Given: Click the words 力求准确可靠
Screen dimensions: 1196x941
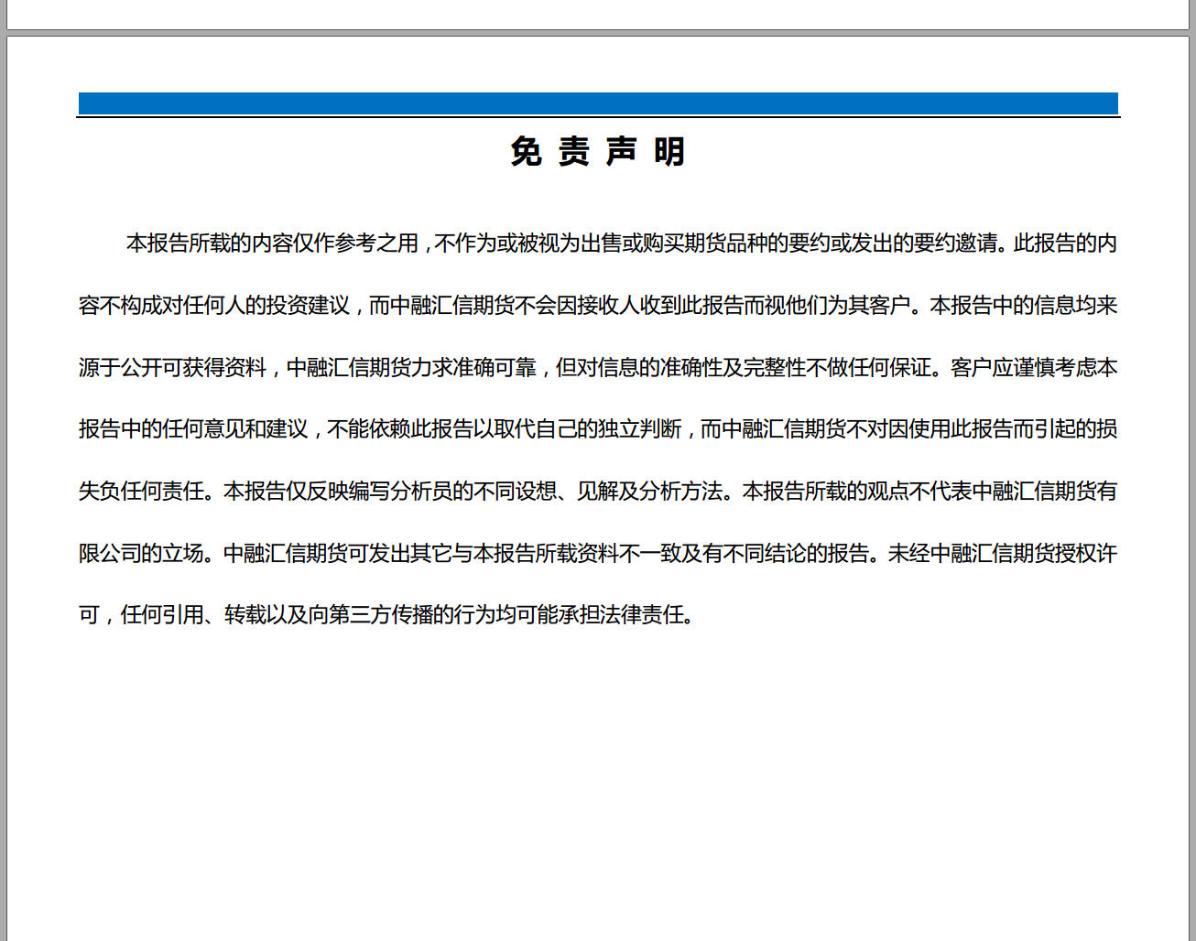Looking at the screenshot, I should 474,367.
